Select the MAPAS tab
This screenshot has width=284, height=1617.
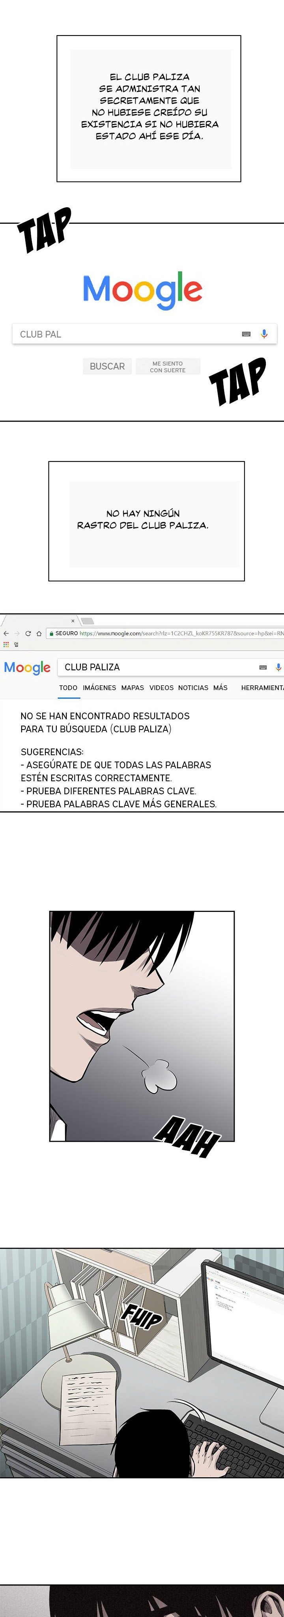132,688
